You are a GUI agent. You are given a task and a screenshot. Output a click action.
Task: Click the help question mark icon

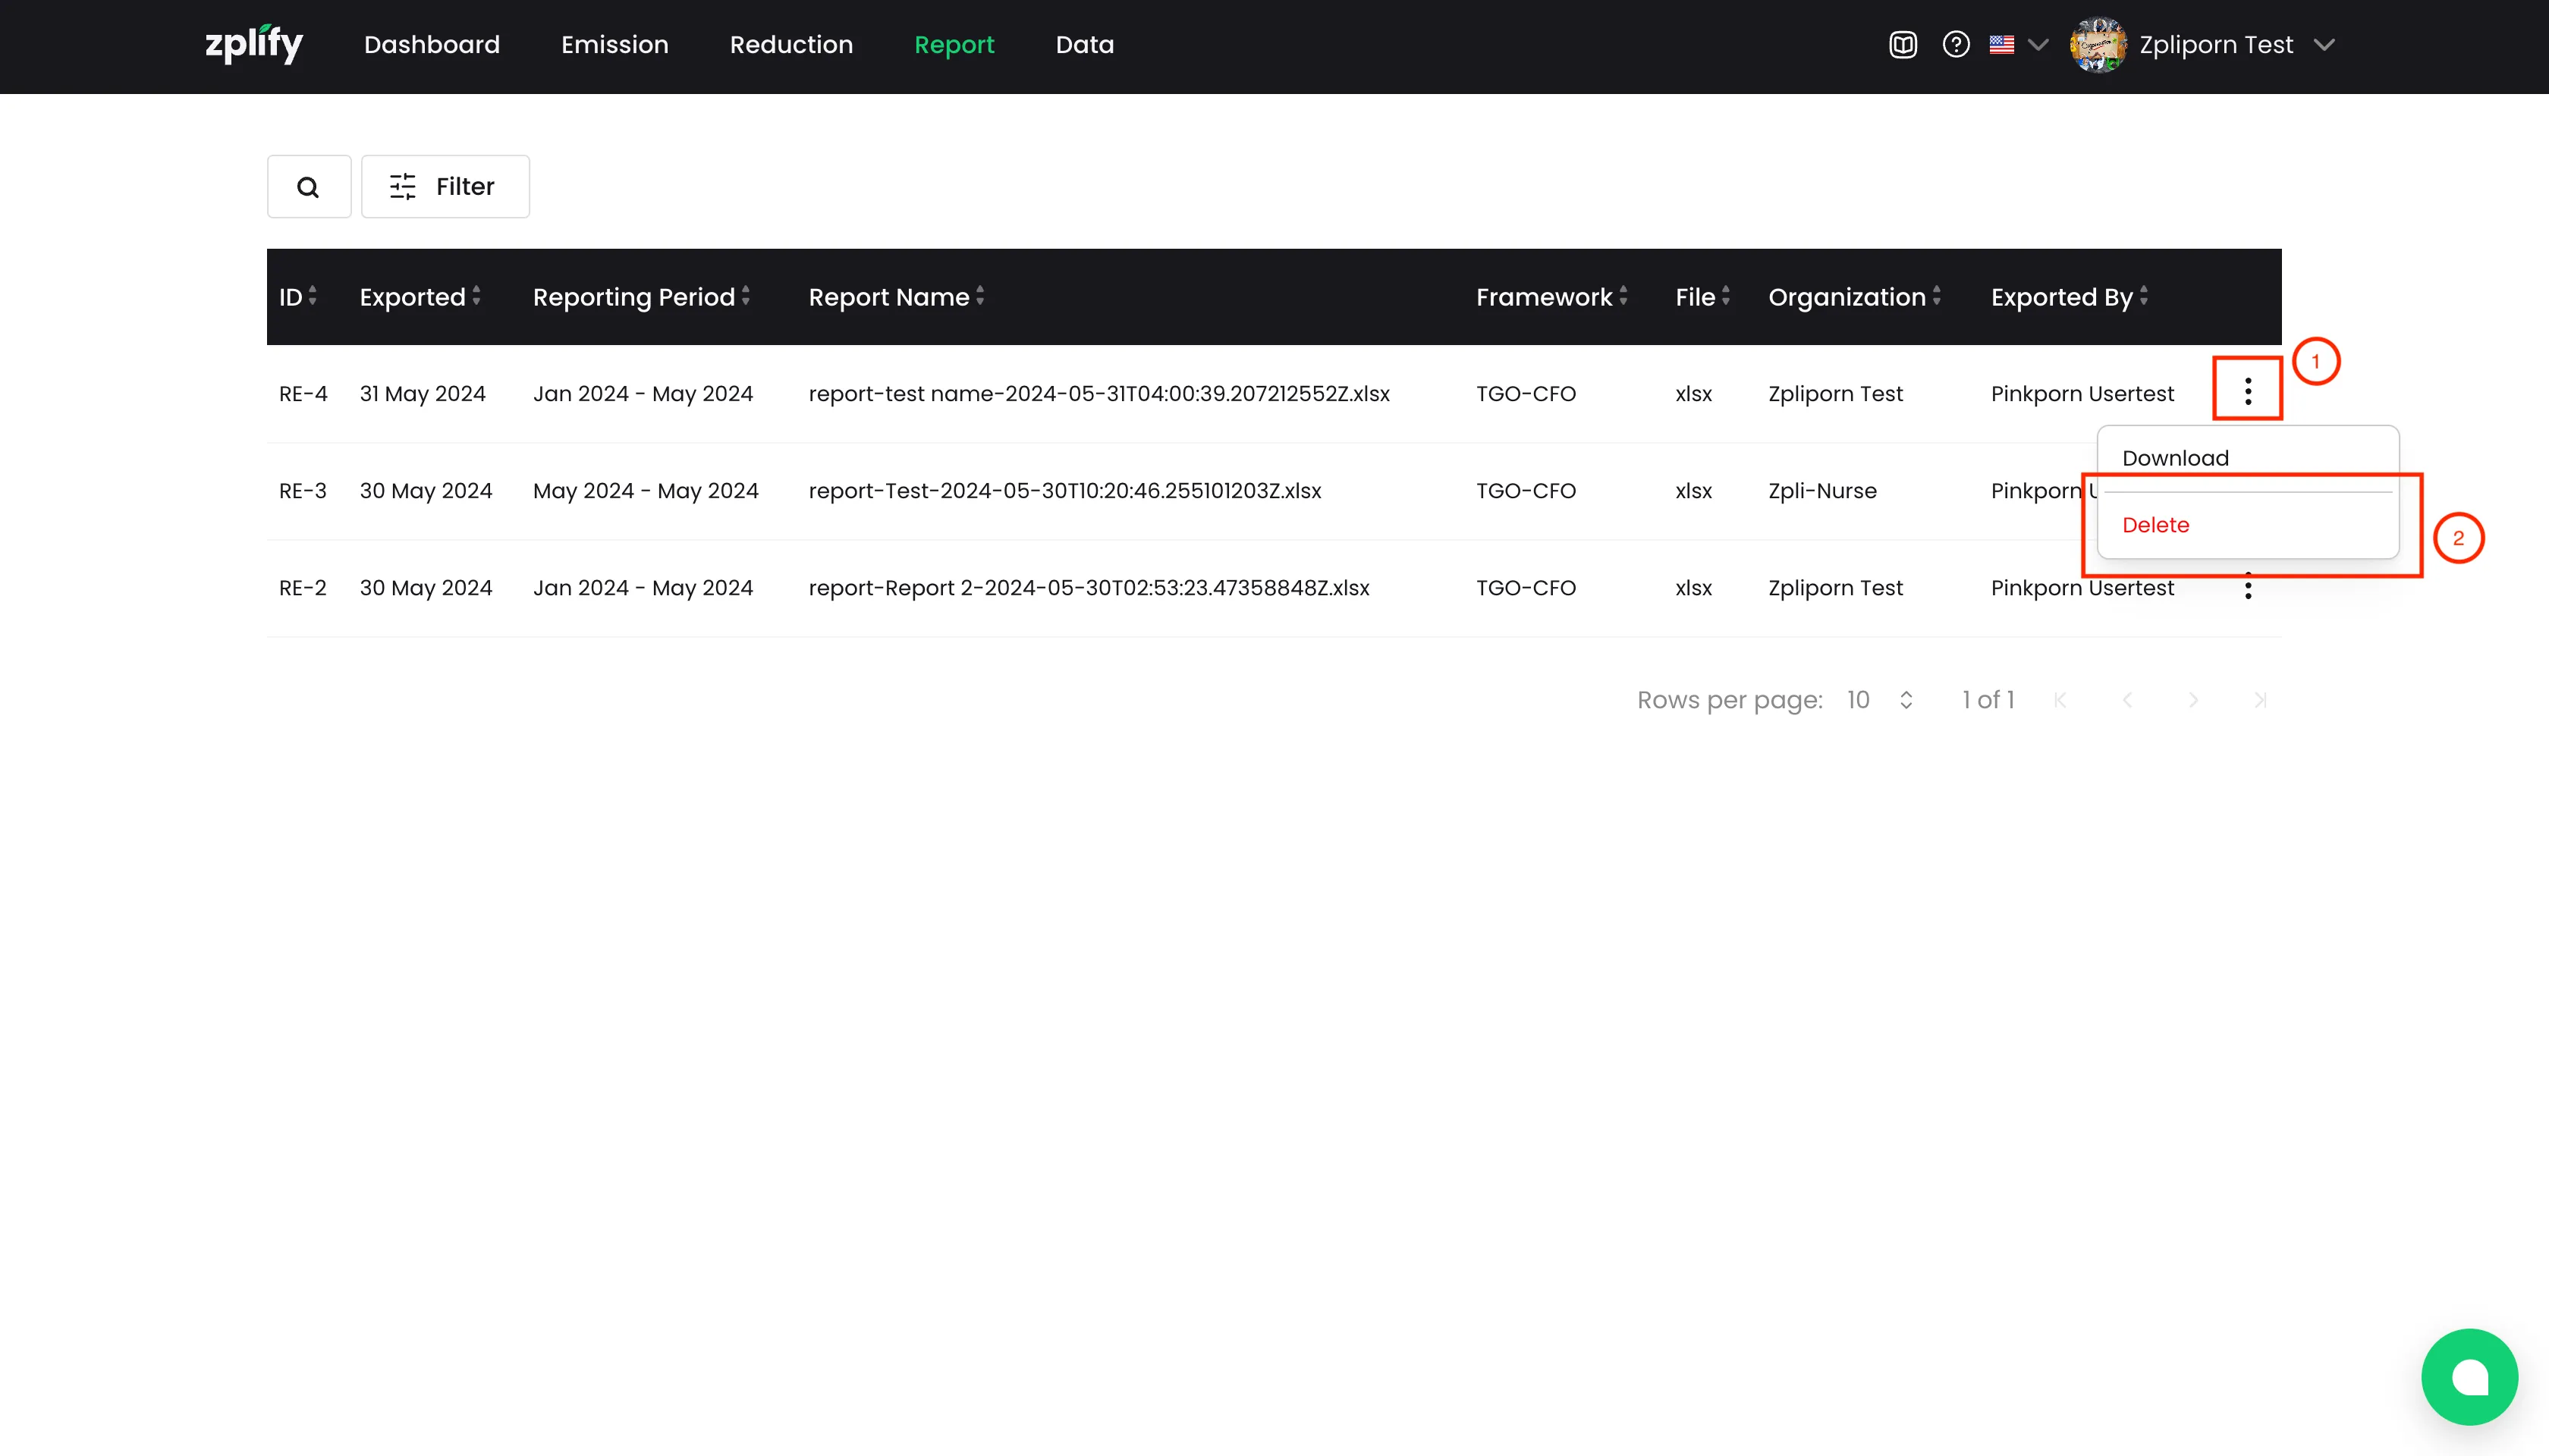click(1956, 45)
